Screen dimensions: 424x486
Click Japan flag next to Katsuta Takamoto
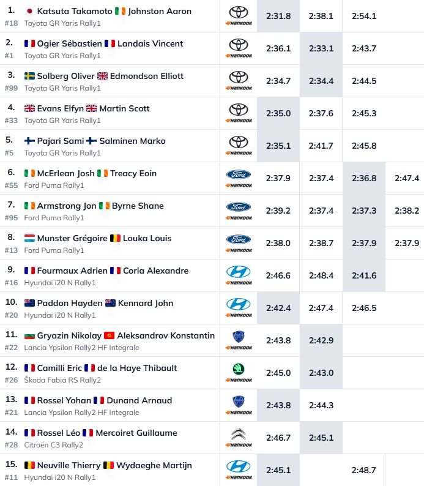[x=29, y=12]
